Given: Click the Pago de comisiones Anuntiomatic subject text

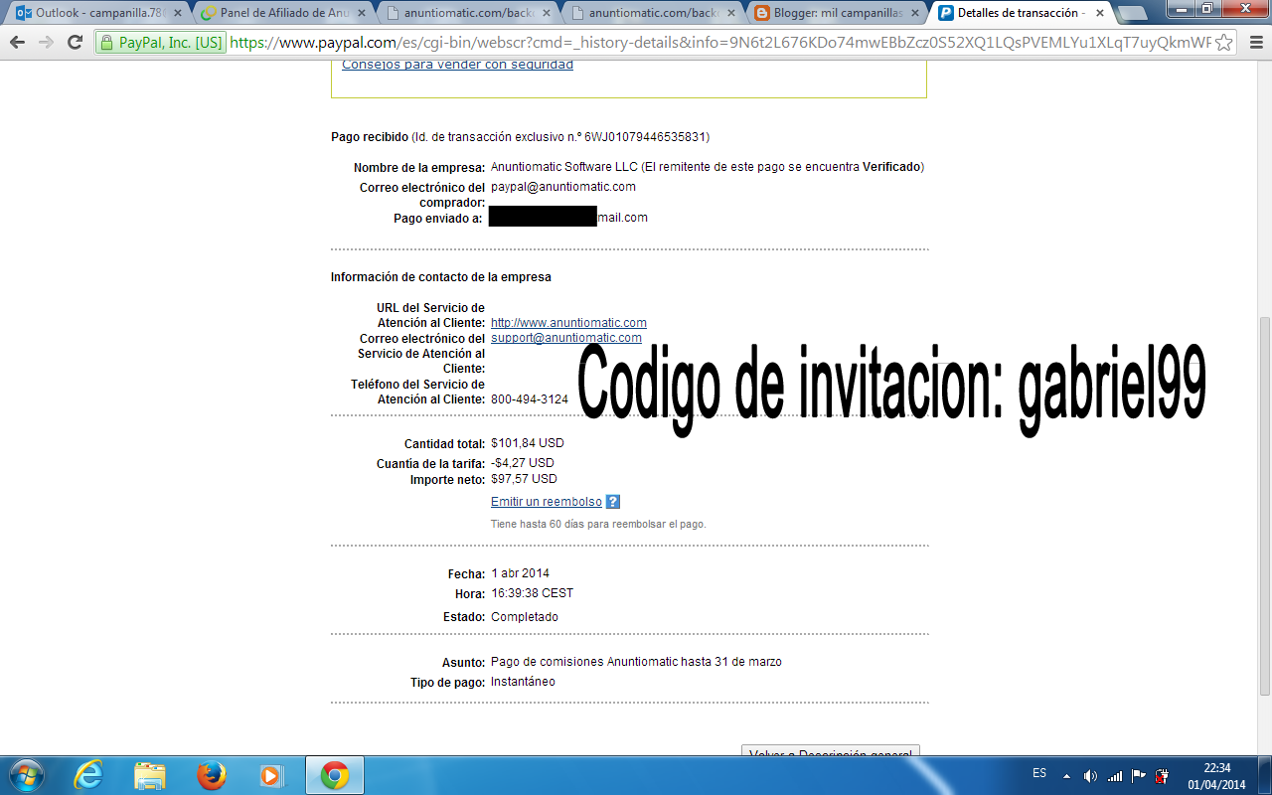Looking at the screenshot, I should [636, 662].
